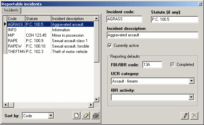
Task: Click the Incident code field
Action: (124, 19)
